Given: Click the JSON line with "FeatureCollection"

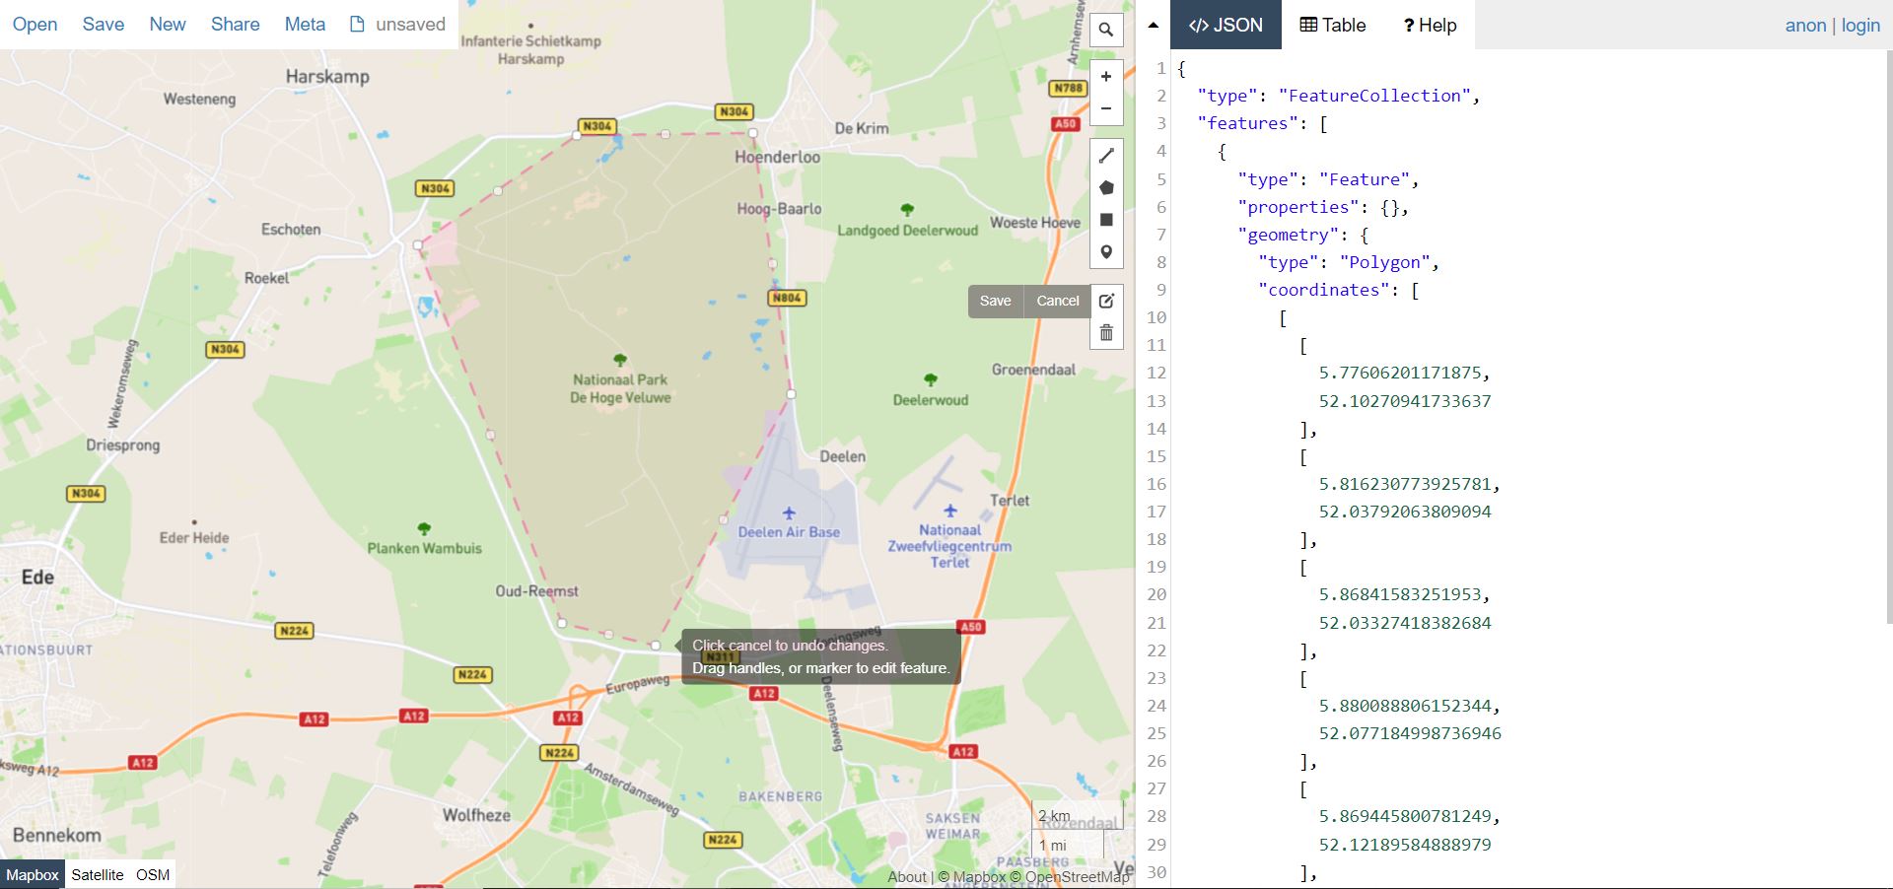Looking at the screenshot, I should [x=1338, y=96].
